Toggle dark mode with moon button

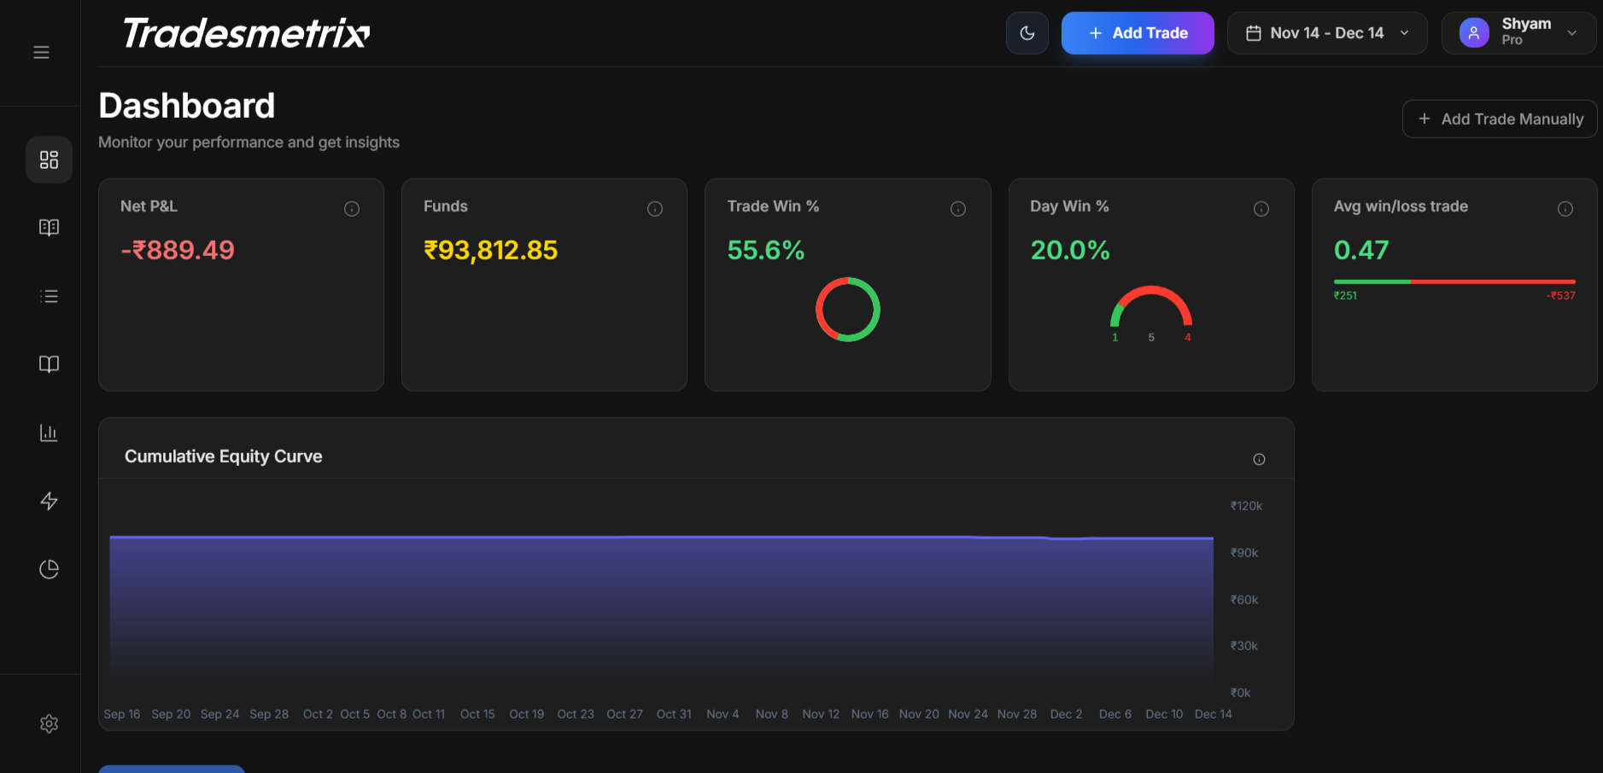(x=1027, y=33)
